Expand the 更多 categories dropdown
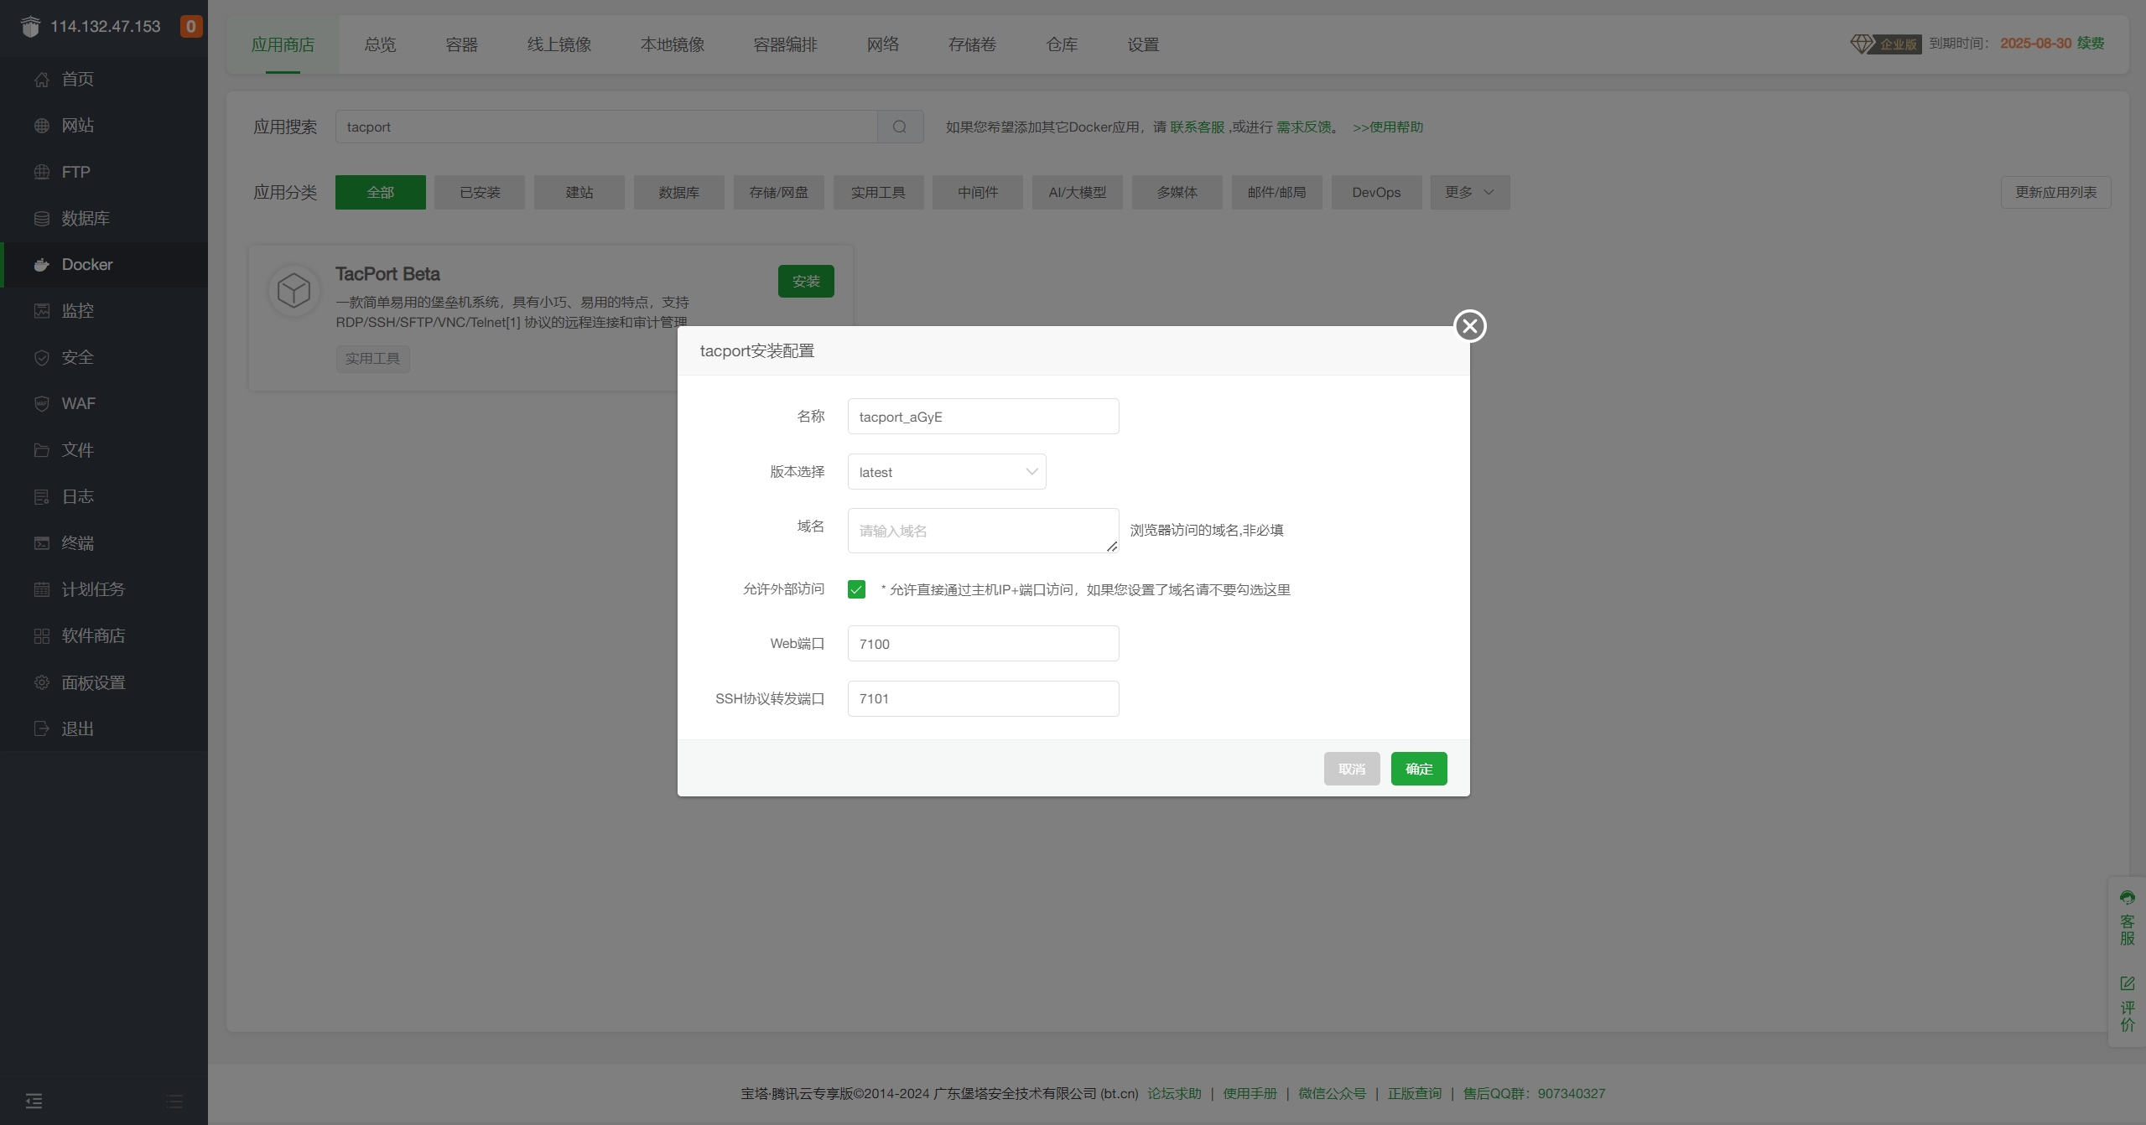2146x1125 pixels. tap(1470, 192)
